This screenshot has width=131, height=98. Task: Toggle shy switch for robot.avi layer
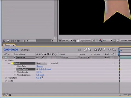point(37,57)
